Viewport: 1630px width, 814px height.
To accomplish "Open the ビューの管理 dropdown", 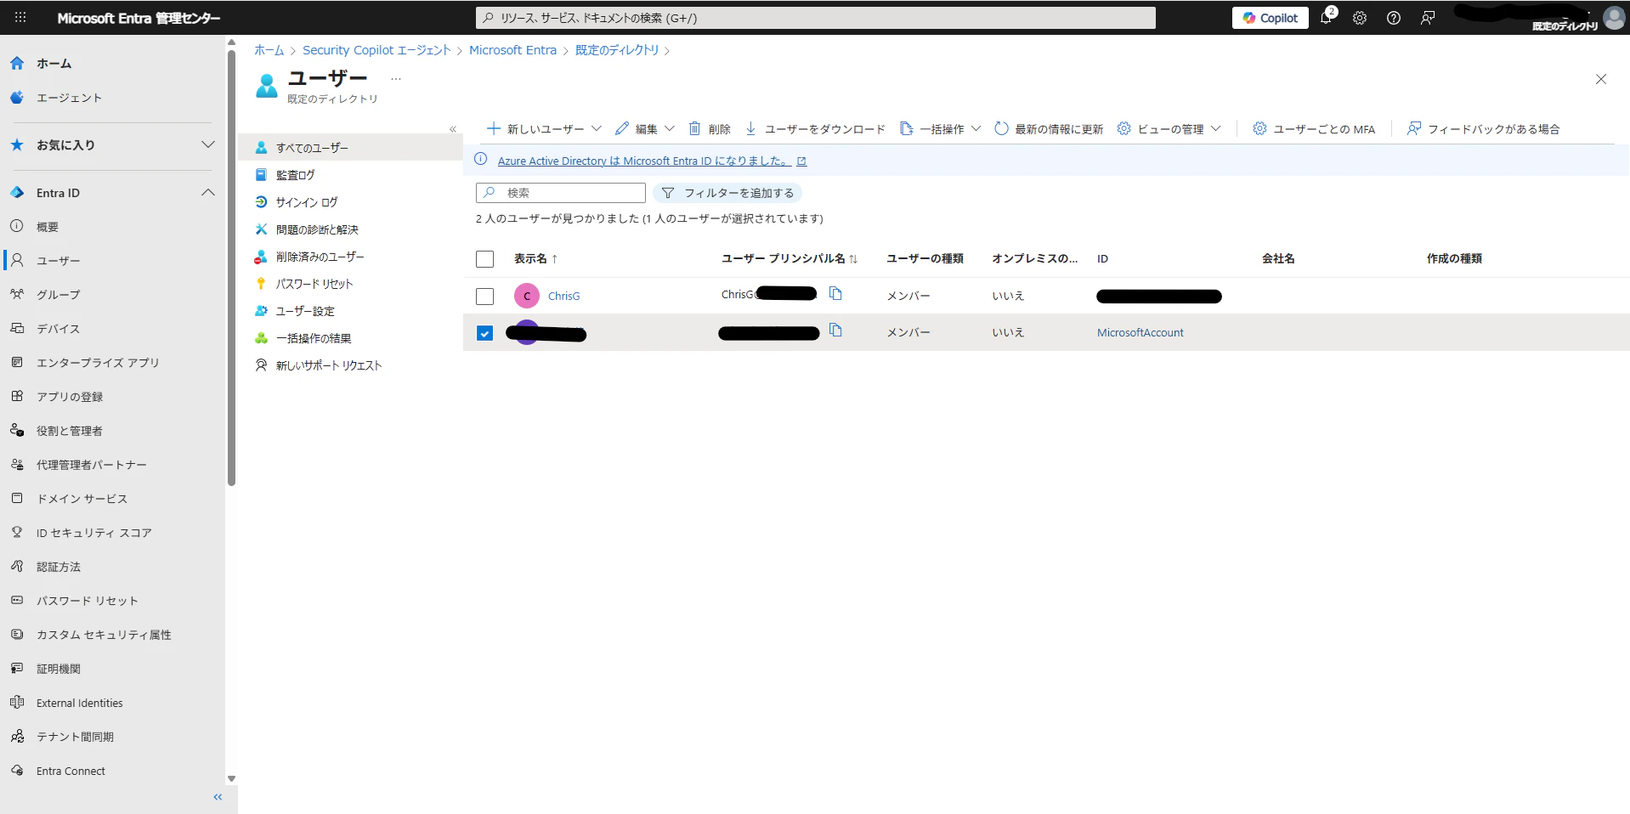I will point(1169,129).
